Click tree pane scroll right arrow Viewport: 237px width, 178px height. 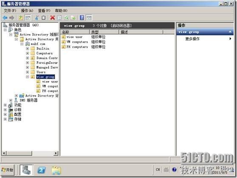(56, 153)
